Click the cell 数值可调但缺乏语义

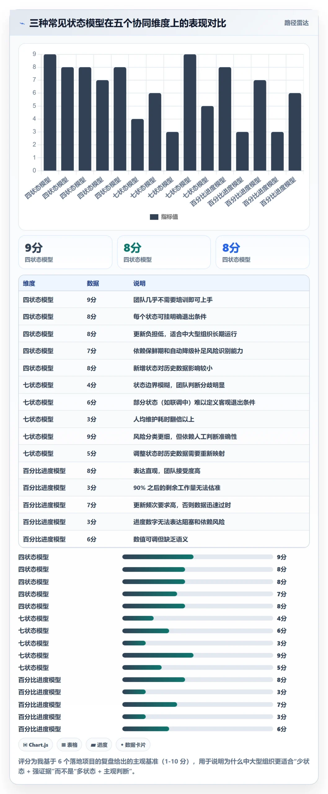[x=161, y=539]
